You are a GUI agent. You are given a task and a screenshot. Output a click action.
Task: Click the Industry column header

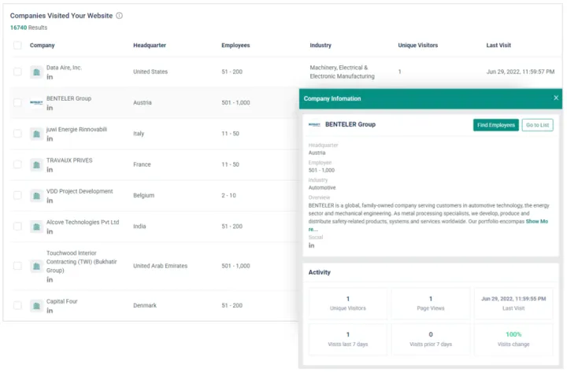pyautogui.click(x=321, y=45)
